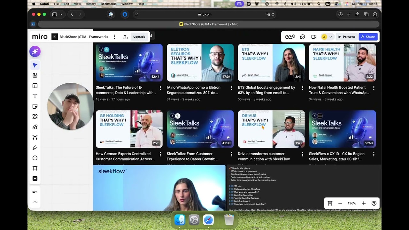Select the Text tool
This screenshot has height=230, width=409.
pos(35,96)
